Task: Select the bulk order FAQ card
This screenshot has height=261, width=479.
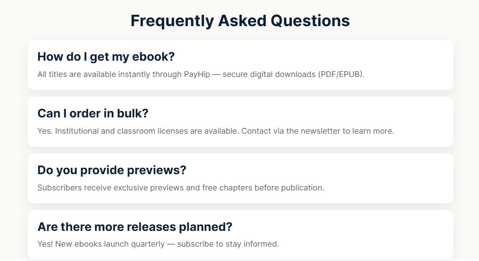Action: (240, 121)
